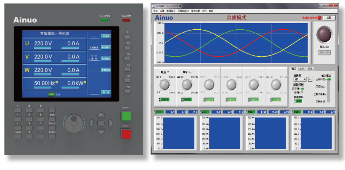345x170 pixels.
Task: Click the number 5 keypad key
Action: pyautogui.click(x=29, y=119)
